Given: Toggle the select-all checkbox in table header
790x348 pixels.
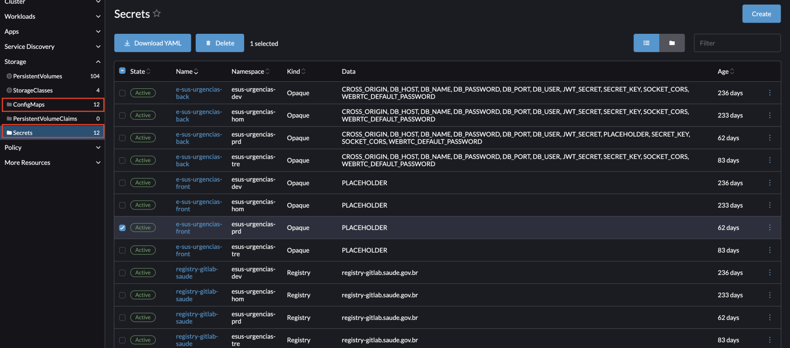Looking at the screenshot, I should click(122, 71).
